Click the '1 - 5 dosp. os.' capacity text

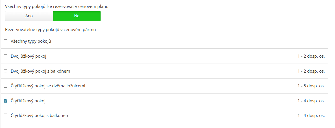(311, 86)
